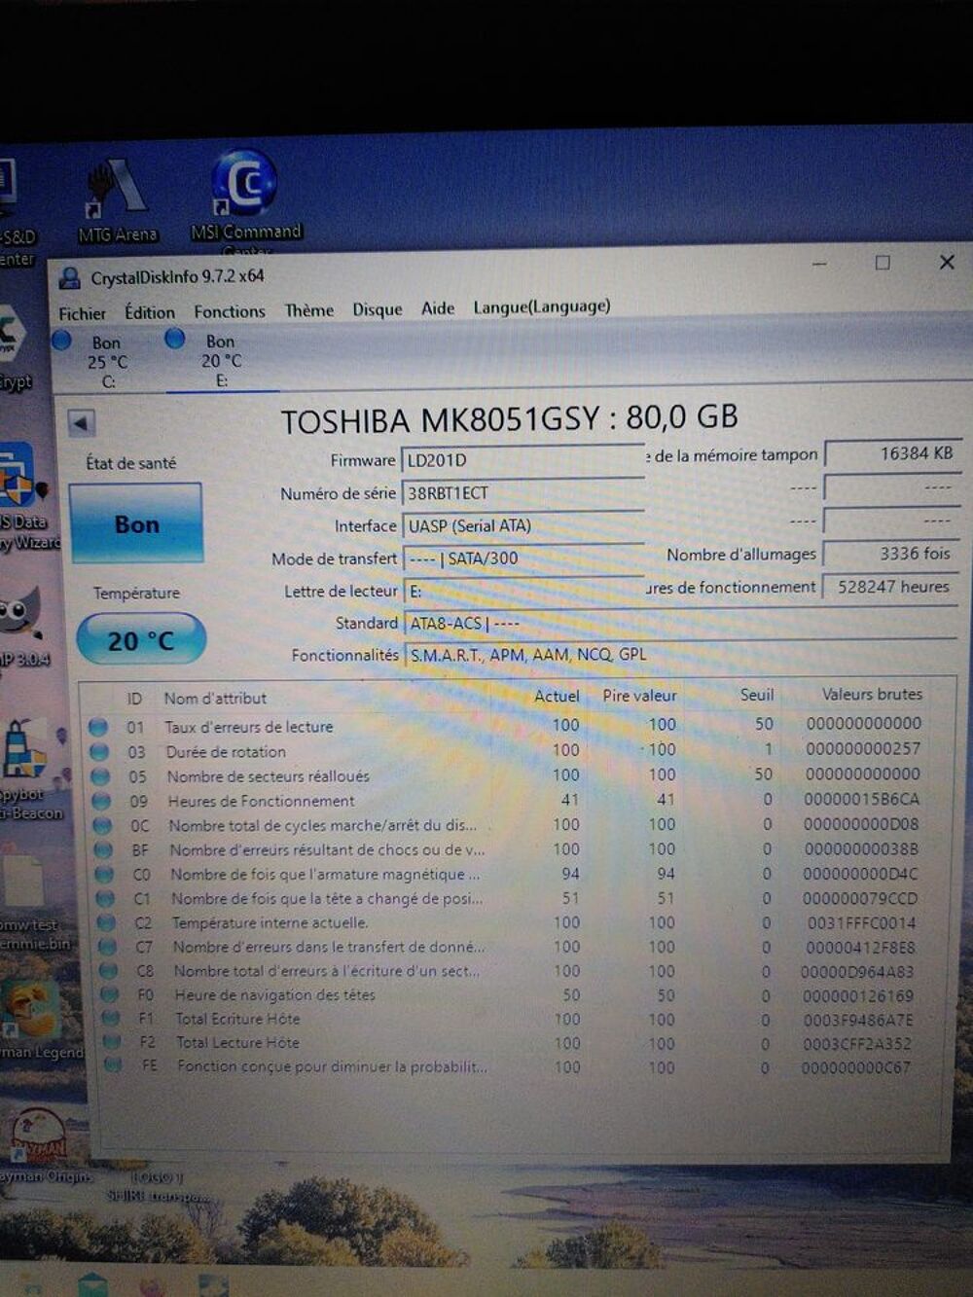Viewport: 973px width, 1297px height.
Task: Click the Valeurs brutes column header
Action: [872, 694]
